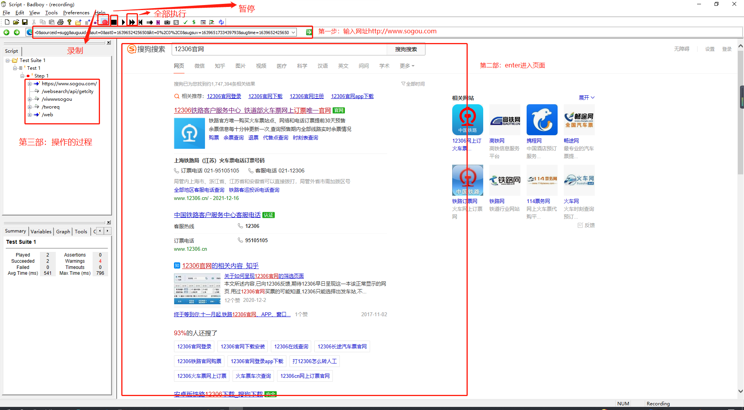
Task: Switch to the Graph tab
Action: (63, 231)
